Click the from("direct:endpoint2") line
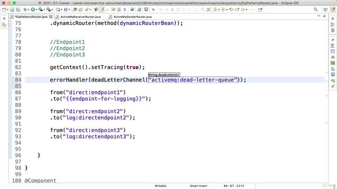 pos(88,111)
